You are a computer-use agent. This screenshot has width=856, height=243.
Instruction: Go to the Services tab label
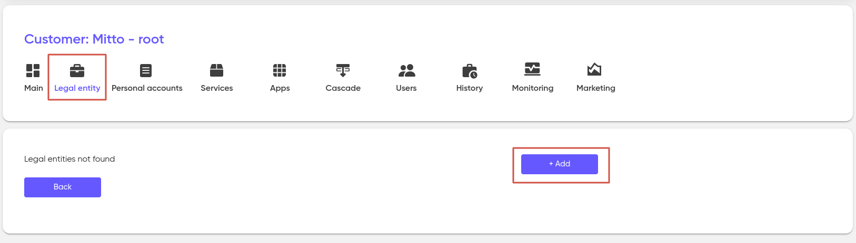pos(217,88)
